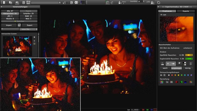This screenshot has width=197, height=111.
Task: Click the redo arrow icon
Action: (x=112, y=2)
